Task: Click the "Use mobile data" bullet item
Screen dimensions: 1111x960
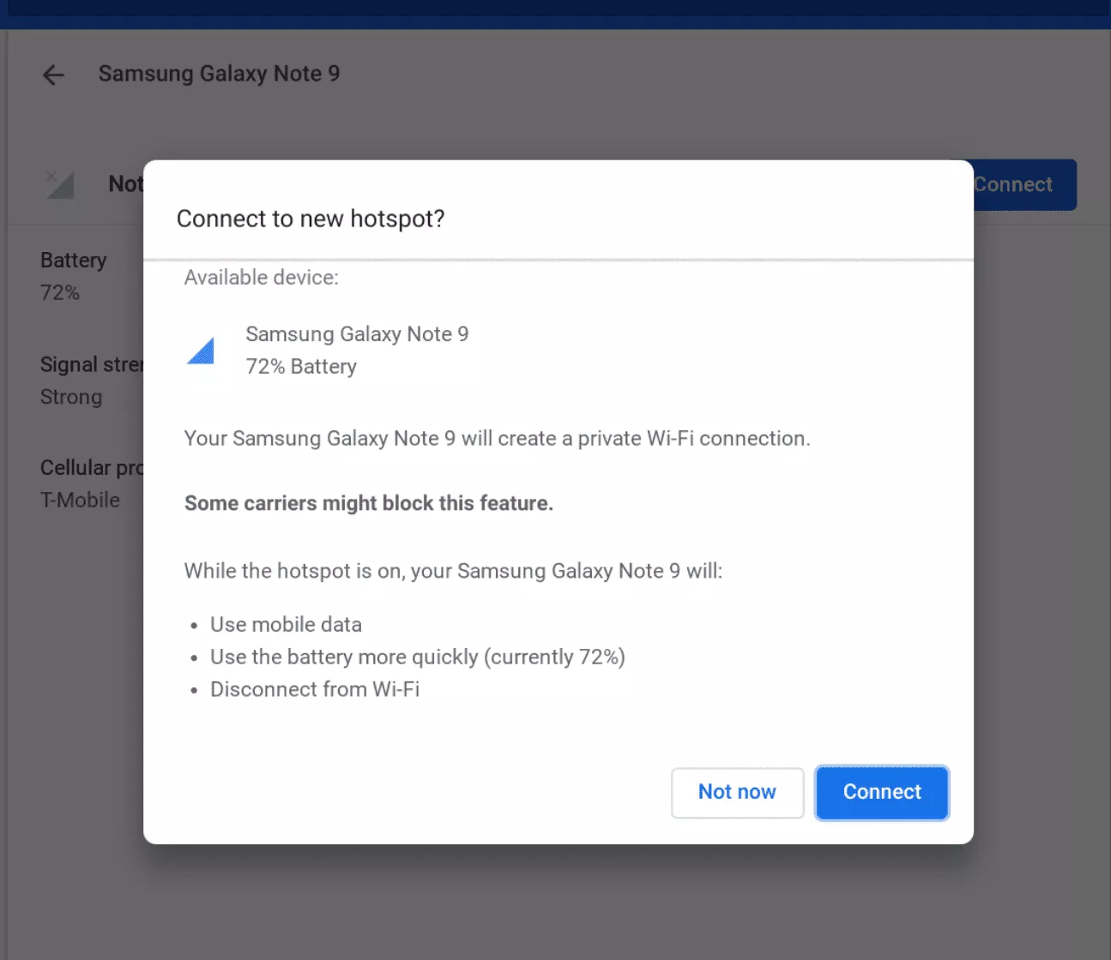Action: [x=286, y=625]
